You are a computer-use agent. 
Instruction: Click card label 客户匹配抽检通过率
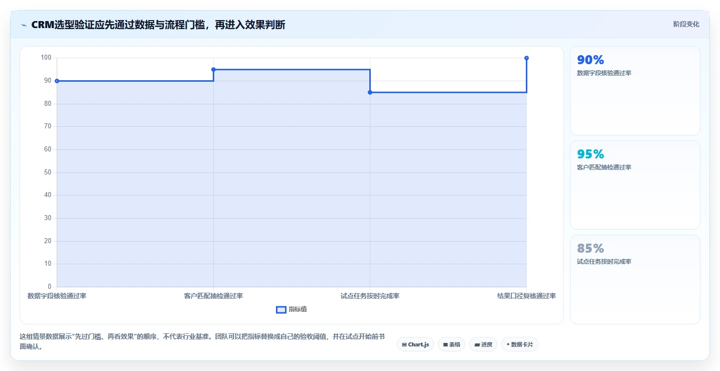604,167
